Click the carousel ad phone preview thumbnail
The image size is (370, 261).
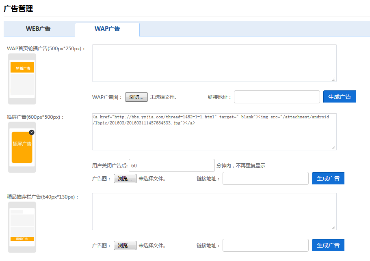point(22,79)
